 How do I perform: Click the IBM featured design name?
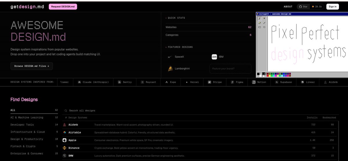[221, 57]
